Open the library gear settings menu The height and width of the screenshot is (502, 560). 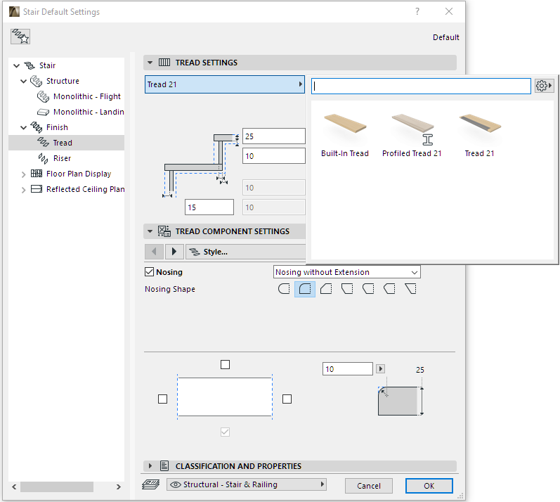click(x=544, y=86)
